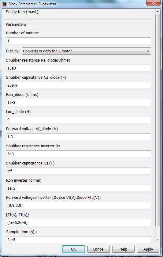Click the Apply button

pos(148,249)
